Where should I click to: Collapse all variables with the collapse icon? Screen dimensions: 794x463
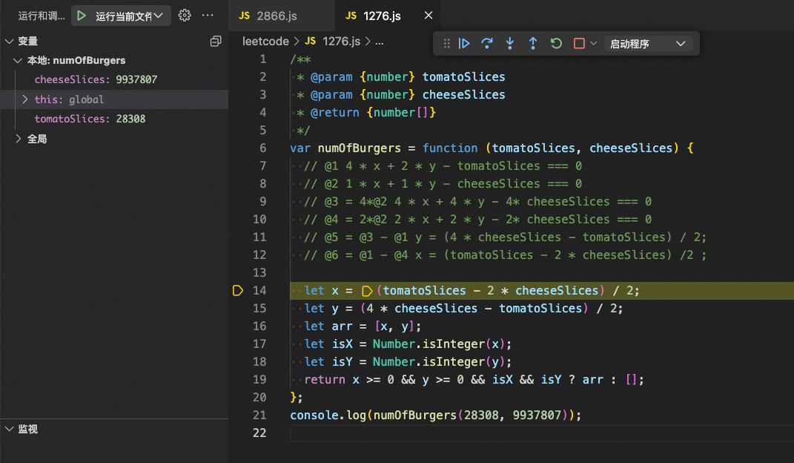pyautogui.click(x=216, y=41)
